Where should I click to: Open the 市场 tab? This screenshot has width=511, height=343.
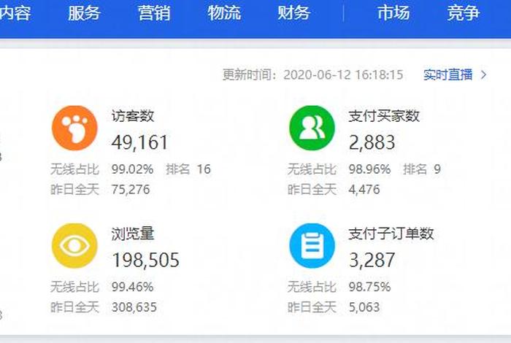[393, 13]
